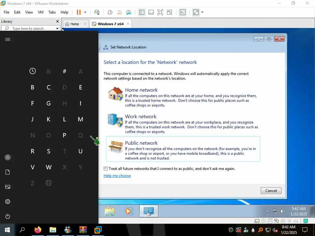Click the network icon in Windows 7 tray
The height and width of the screenshot is (236, 315).
coord(275,211)
